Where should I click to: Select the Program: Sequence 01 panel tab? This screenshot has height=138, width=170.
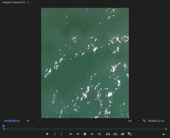(14, 2)
